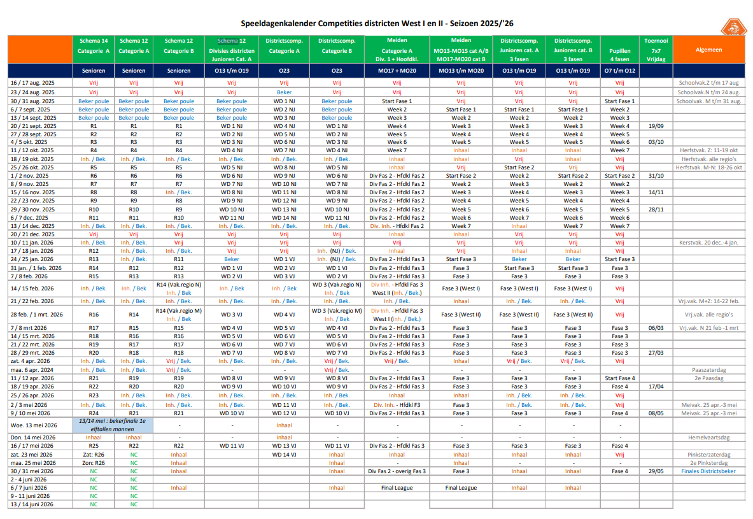
Task: Click the Pinksterzaterdag note cell
Action: [708, 455]
